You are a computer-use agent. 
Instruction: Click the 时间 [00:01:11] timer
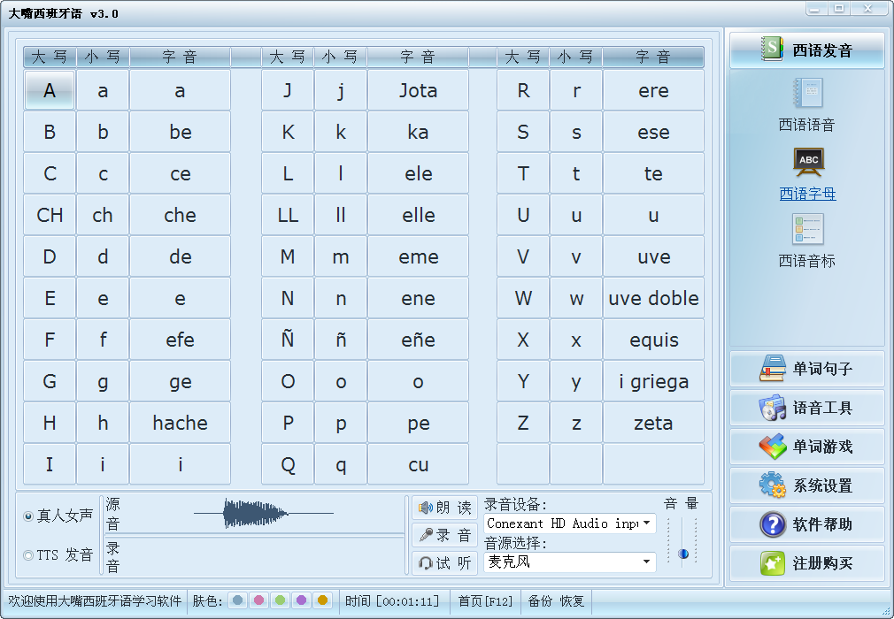[392, 600]
